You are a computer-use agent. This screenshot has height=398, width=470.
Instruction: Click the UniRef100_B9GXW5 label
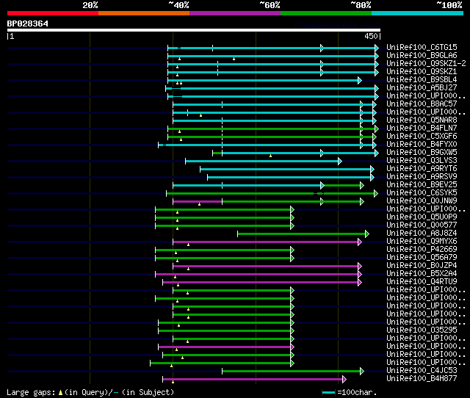pyautogui.click(x=422, y=153)
